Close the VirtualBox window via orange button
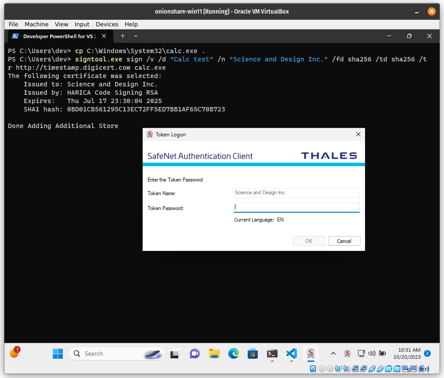The width and height of the screenshot is (444, 378). (432, 11)
